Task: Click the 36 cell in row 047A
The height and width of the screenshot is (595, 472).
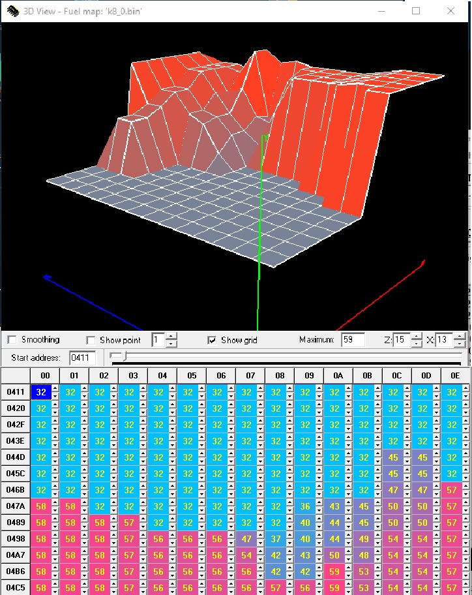Action: [305, 506]
